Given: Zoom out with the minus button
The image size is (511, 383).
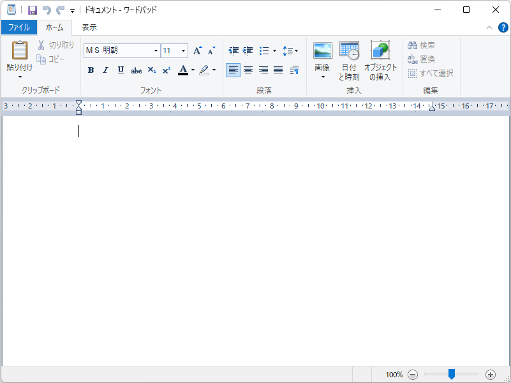Looking at the screenshot, I should (413, 375).
